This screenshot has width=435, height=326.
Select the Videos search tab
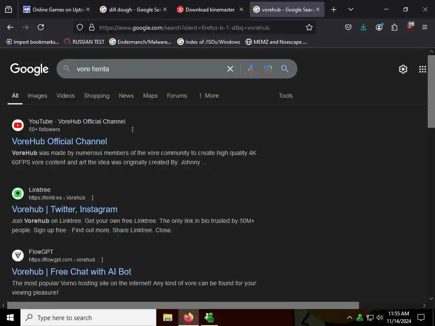coord(65,96)
